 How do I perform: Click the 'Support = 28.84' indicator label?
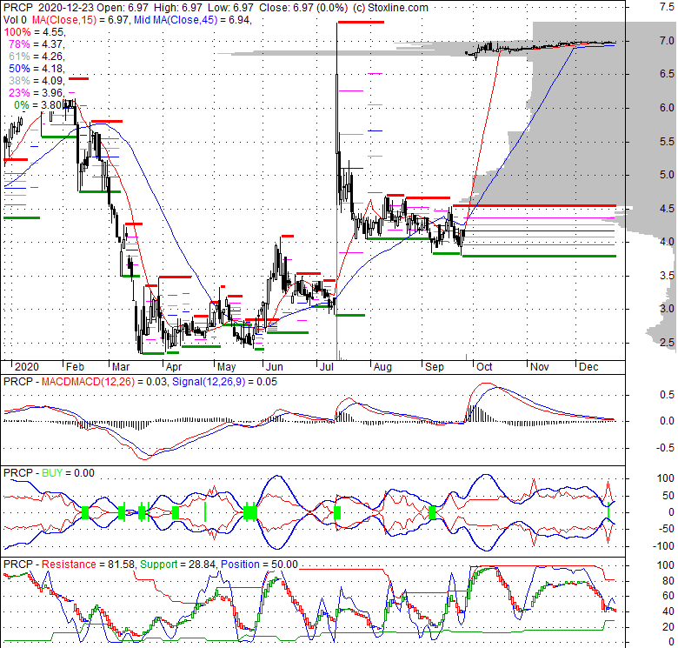[x=177, y=564]
